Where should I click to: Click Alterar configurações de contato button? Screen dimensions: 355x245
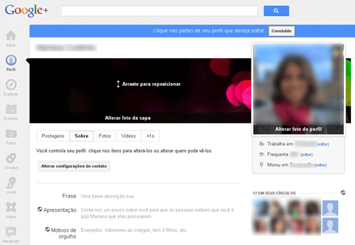click(74, 166)
